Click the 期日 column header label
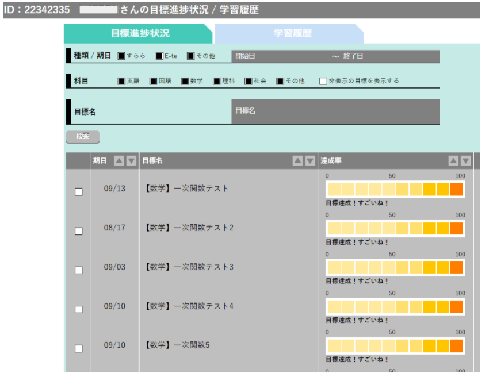 coord(100,161)
